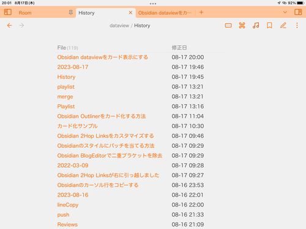Click the 08-17 19:46 date cell
306x229 pixels.
click(188, 67)
